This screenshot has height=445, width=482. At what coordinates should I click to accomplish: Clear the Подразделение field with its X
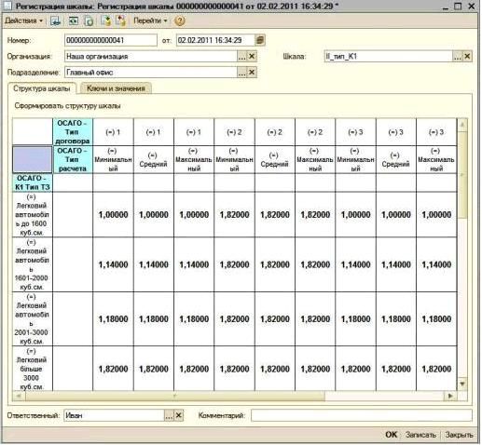(x=252, y=73)
